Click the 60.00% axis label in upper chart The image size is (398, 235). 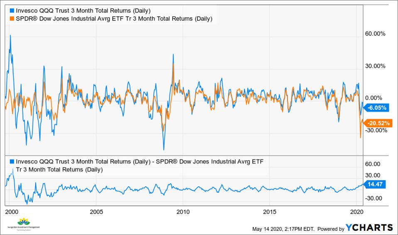pos(375,34)
